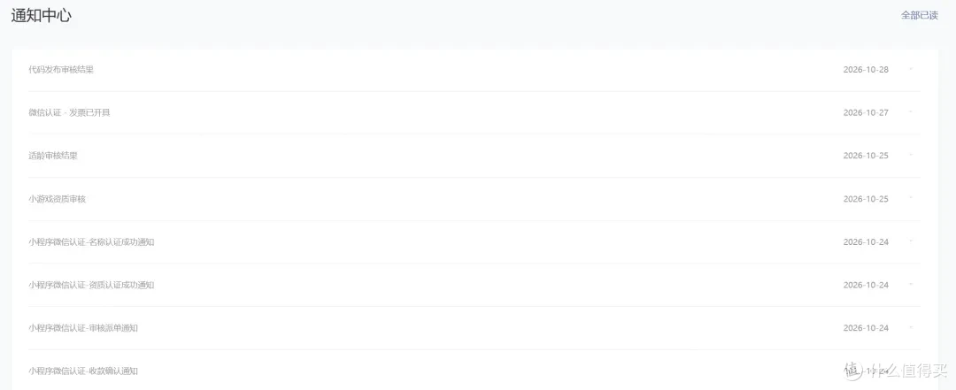Expand the 适龄审核结果 row arrow
This screenshot has height=390, width=956.
point(911,154)
